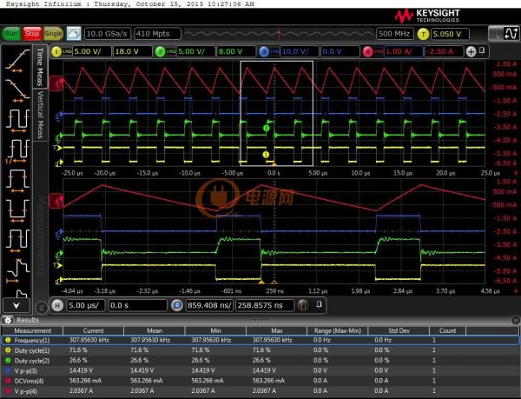The image size is (521, 399).
Task: Edit horizontal scale 5.00 µs/ field
Action: [86, 305]
